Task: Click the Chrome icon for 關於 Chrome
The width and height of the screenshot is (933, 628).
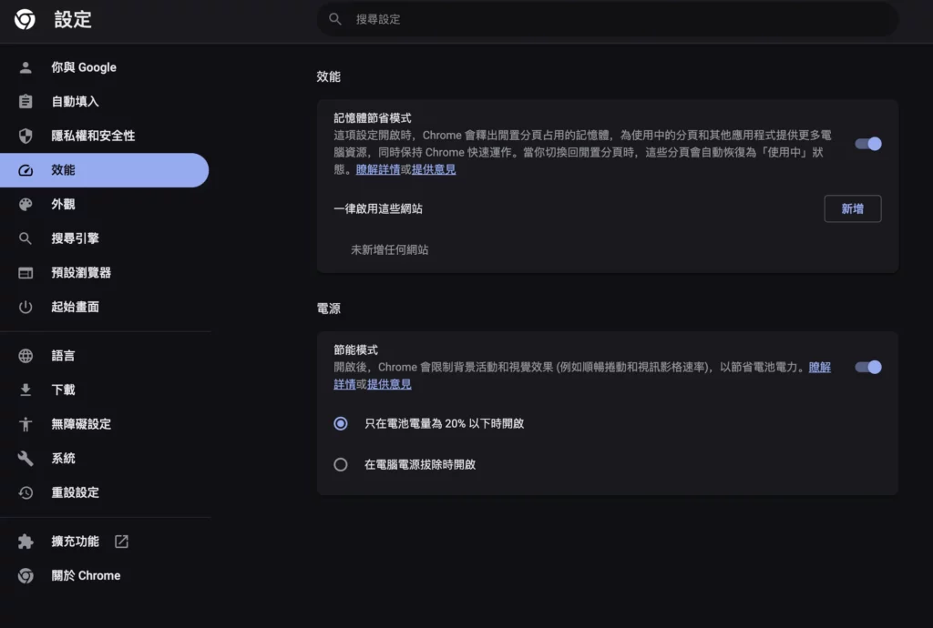Action: point(26,576)
